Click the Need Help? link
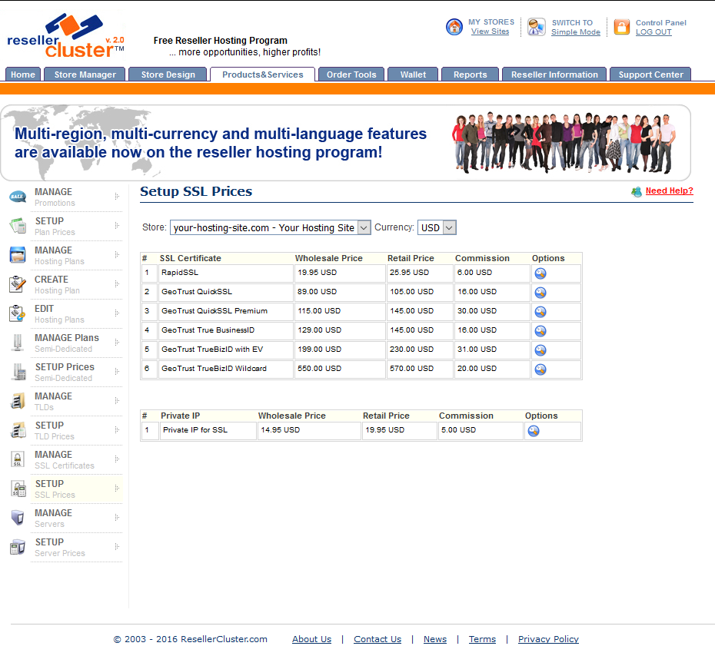Screen dimensions: 715x656 (669, 191)
